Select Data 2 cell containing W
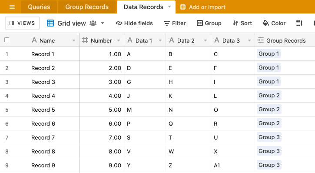 click(189, 151)
